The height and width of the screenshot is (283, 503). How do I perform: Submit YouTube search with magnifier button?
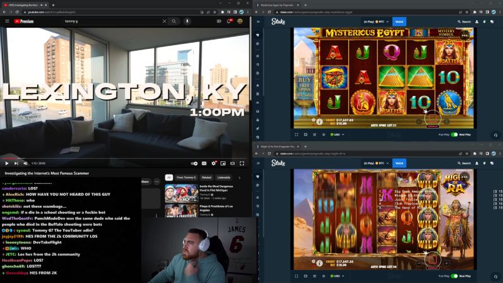[174, 21]
